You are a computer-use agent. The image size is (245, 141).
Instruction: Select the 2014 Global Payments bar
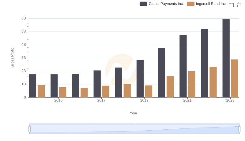pos(33,86)
